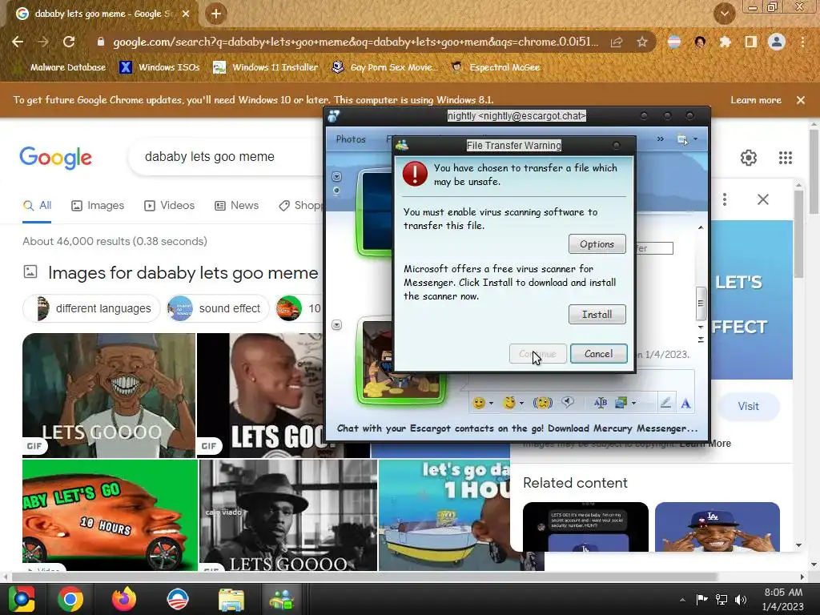Open the 10 HOURS car meme thumbnail
Image resolution: width=820 pixels, height=615 pixels.
110,515
